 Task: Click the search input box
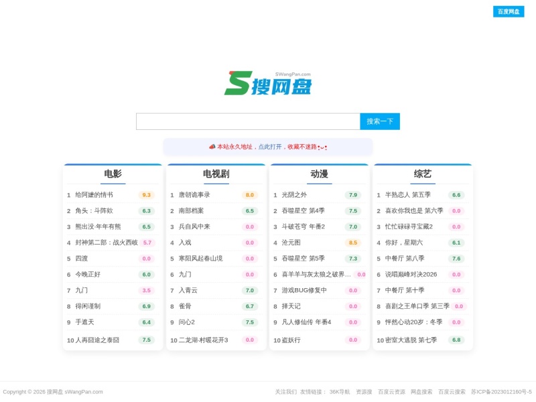tap(248, 121)
